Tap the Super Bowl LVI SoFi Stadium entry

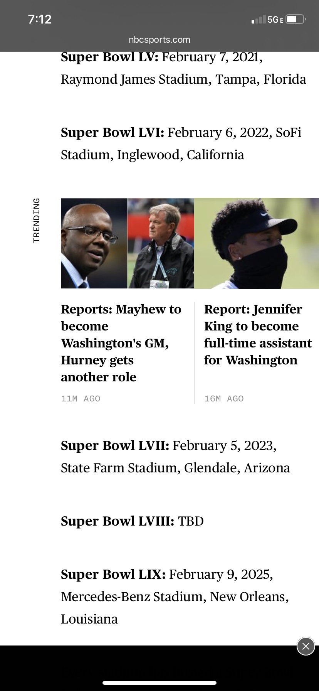181,143
